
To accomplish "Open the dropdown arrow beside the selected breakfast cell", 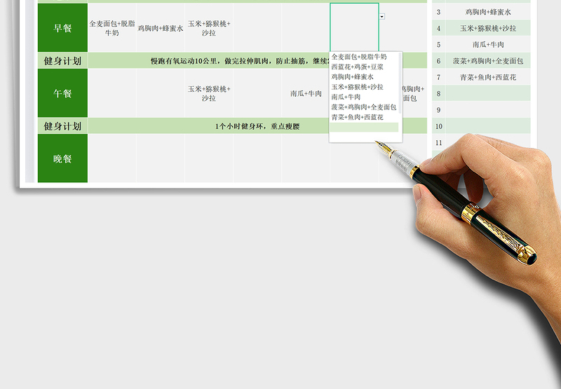I will pos(381,16).
